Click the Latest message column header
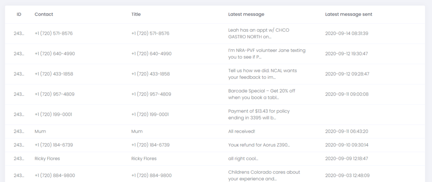 point(246,14)
